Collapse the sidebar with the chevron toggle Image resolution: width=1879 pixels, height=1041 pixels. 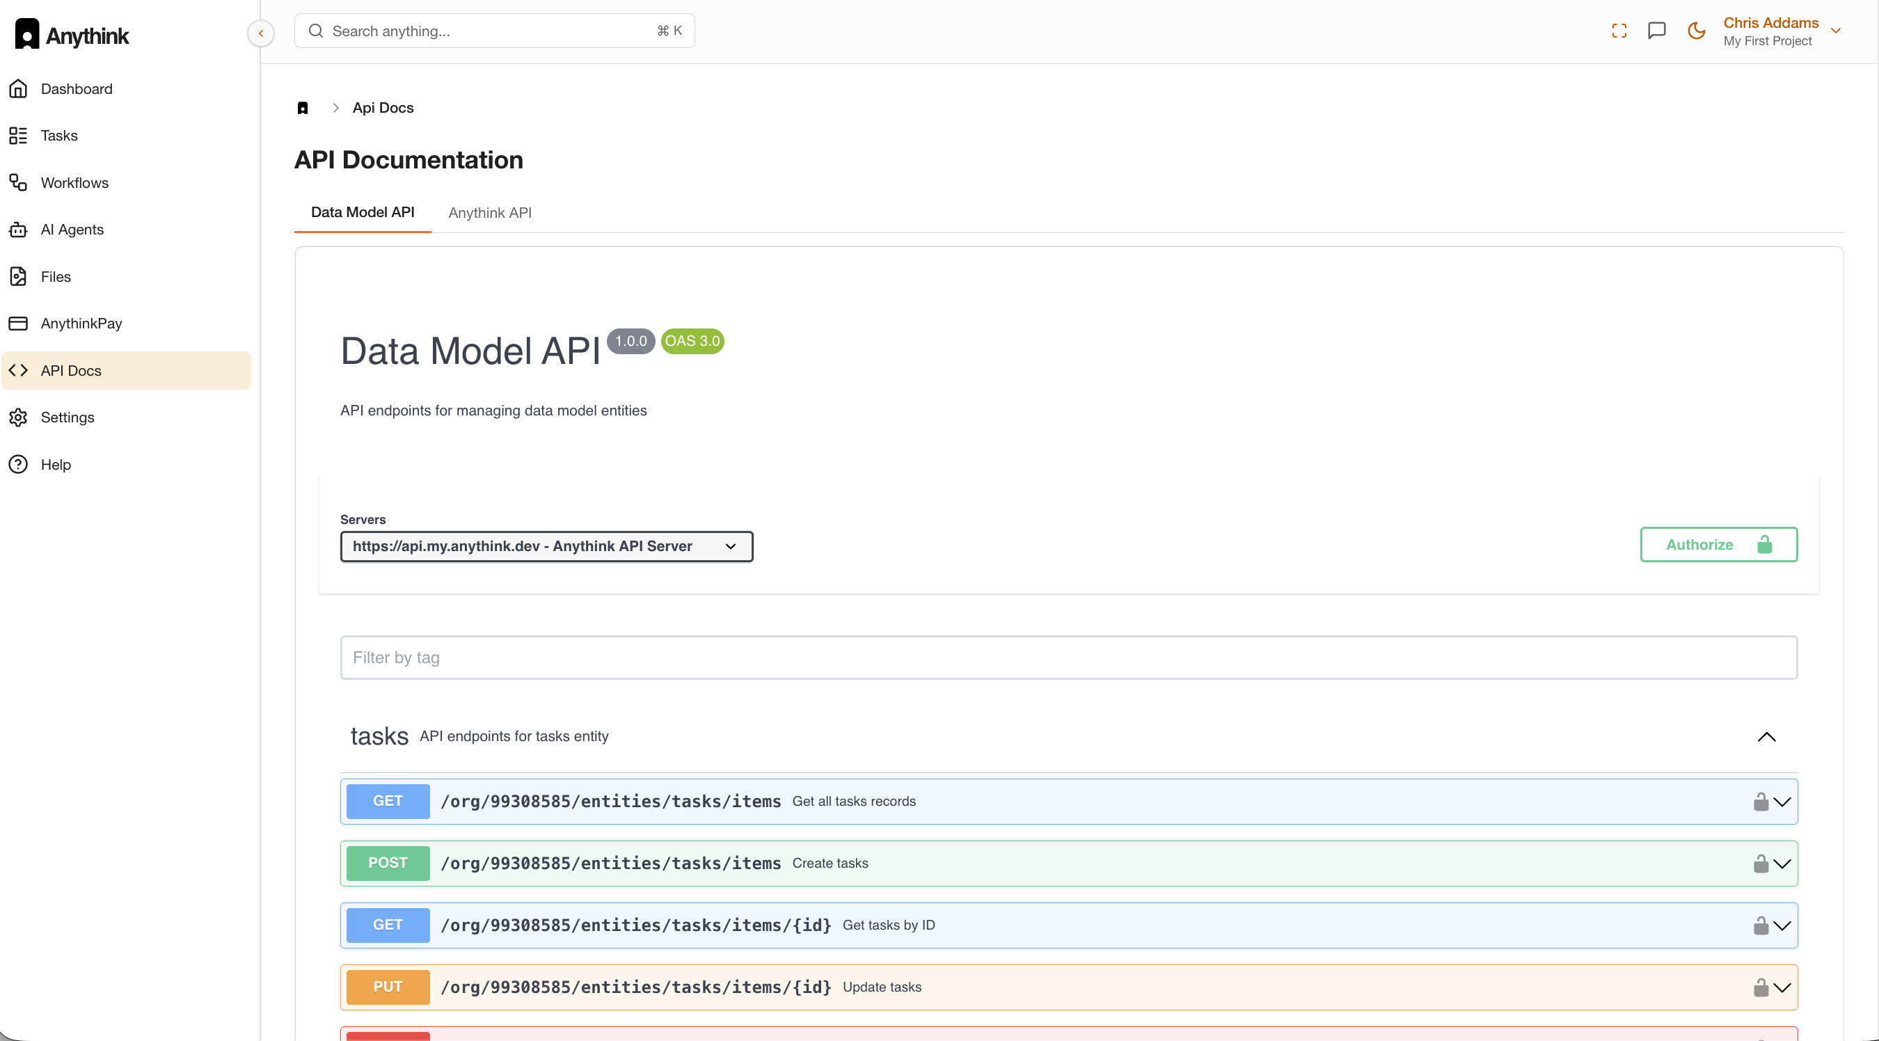(260, 33)
